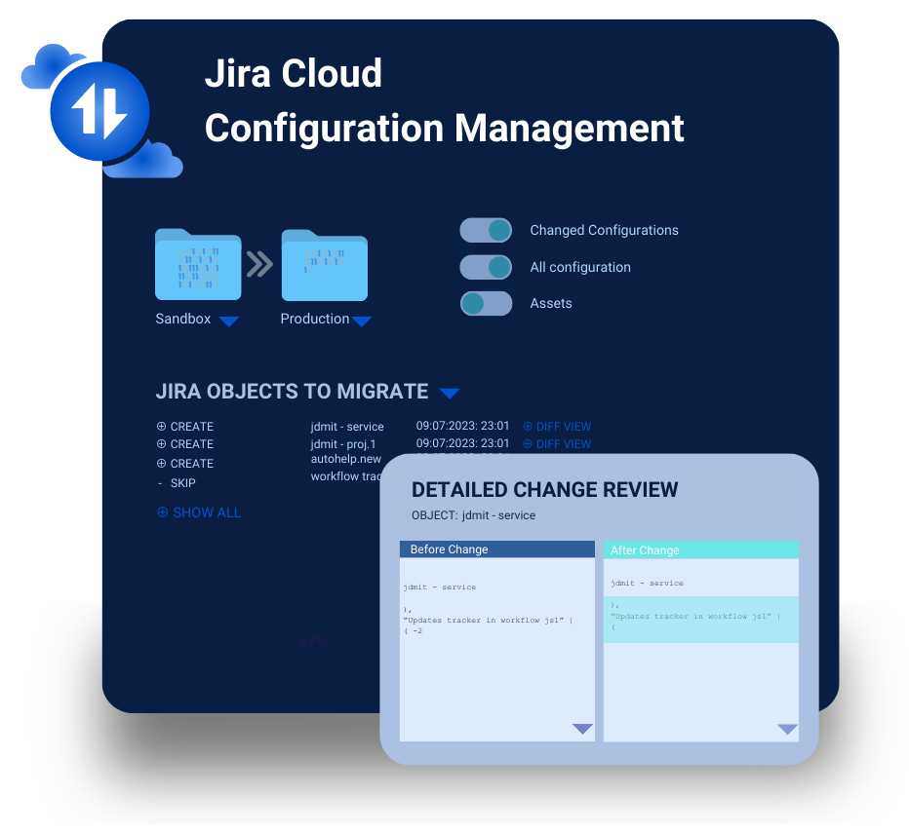The width and height of the screenshot is (909, 833).
Task: Click 'OBJECT: jdmit - service' text in review panel
Action: point(474,515)
